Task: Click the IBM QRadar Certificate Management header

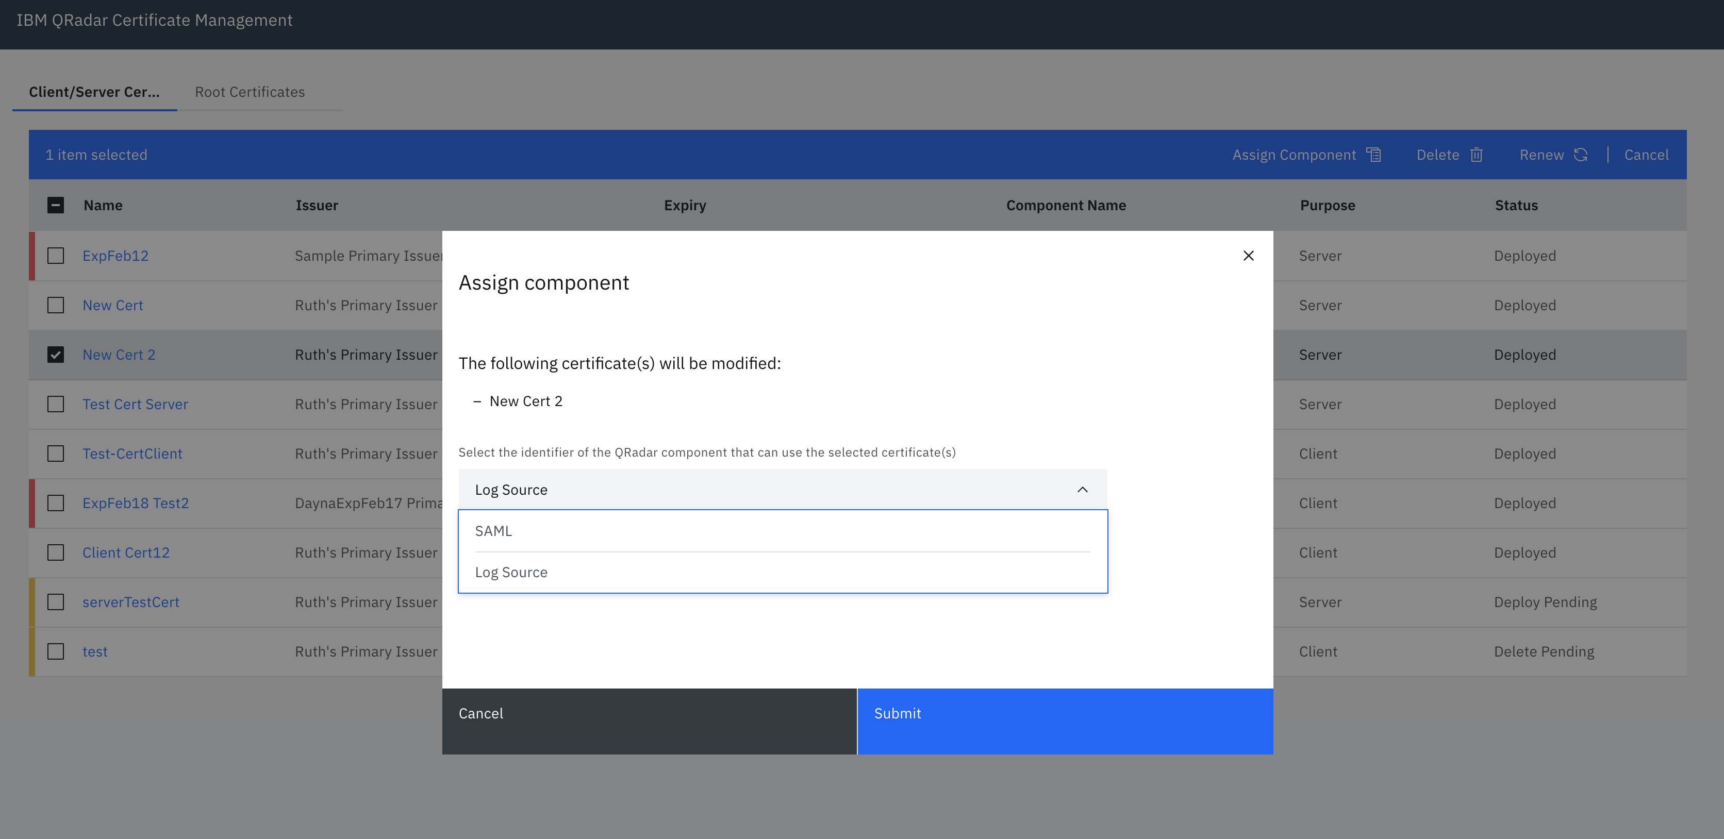Action: 156,20
